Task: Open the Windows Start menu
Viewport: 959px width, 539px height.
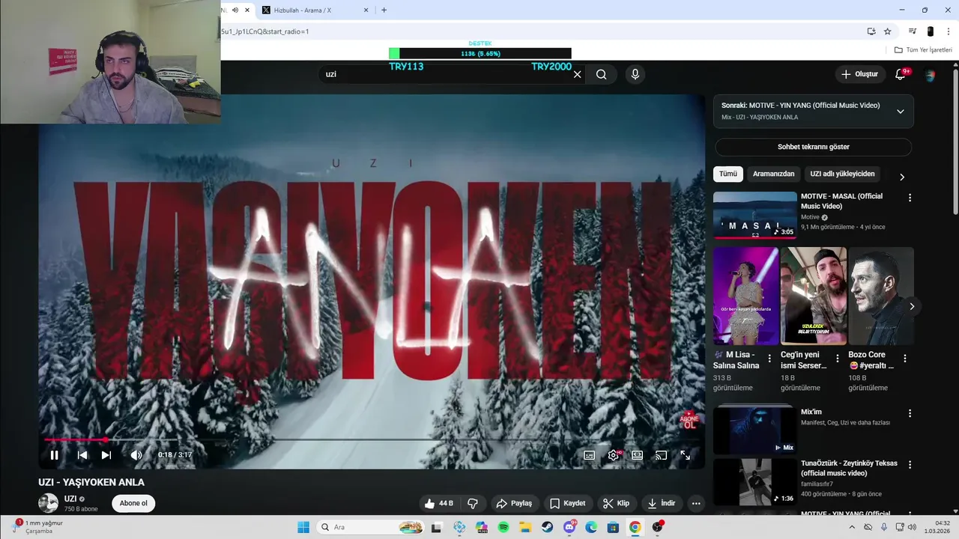Action: point(303,527)
